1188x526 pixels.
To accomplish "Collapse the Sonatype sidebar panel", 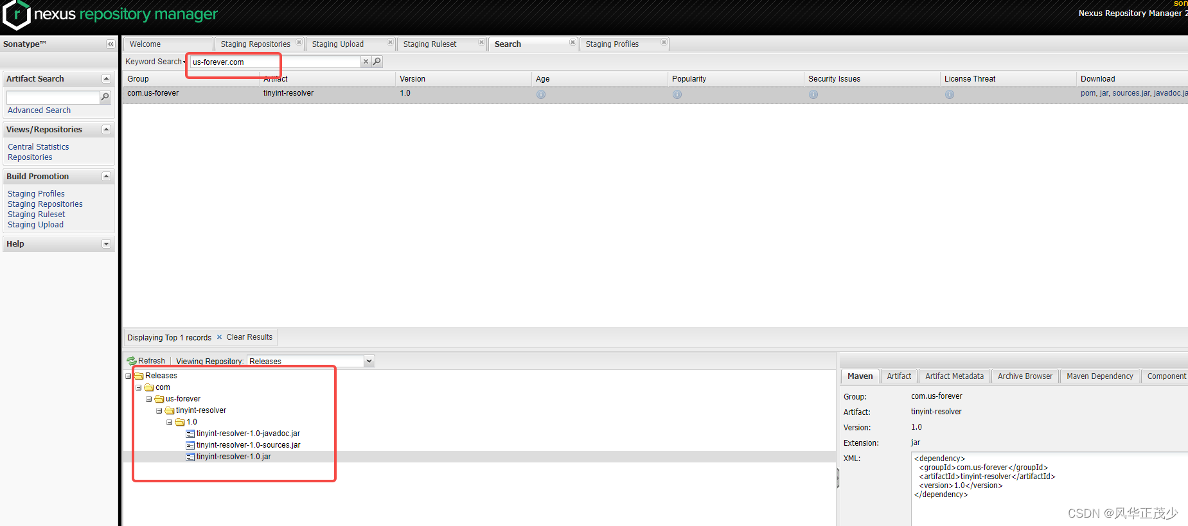I will pos(111,44).
